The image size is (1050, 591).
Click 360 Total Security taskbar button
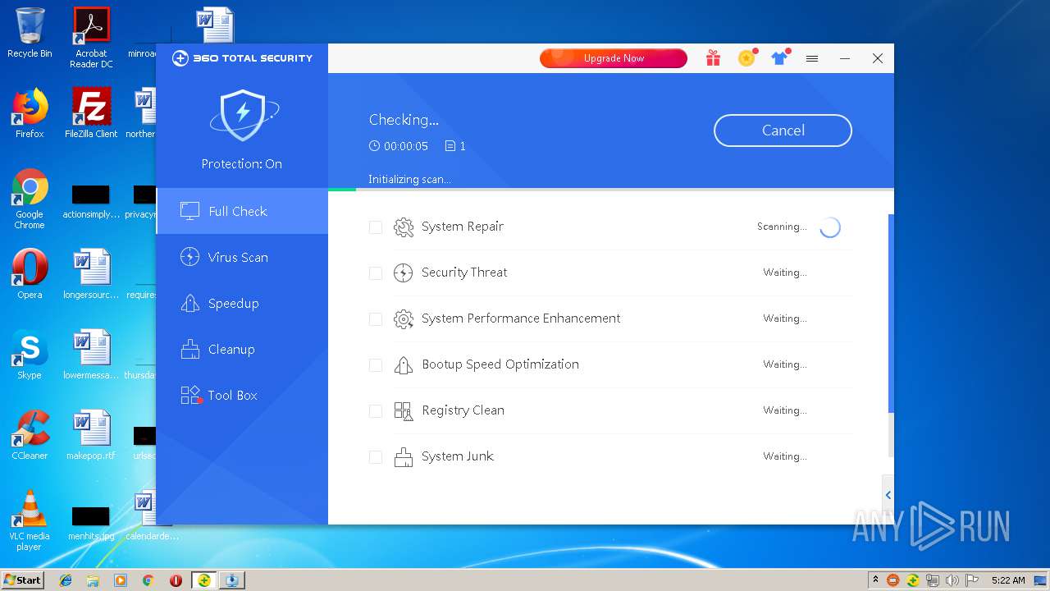[x=204, y=580]
